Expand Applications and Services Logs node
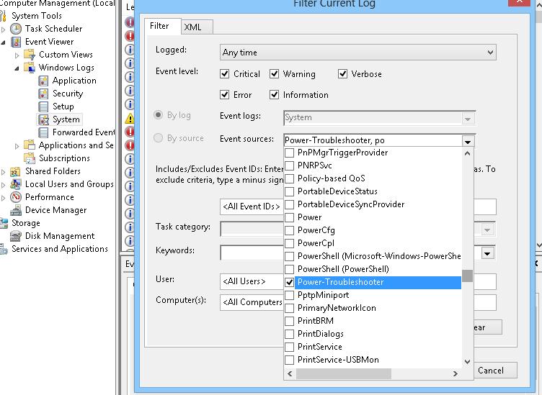The height and width of the screenshot is (395, 542). pyautogui.click(x=17, y=146)
